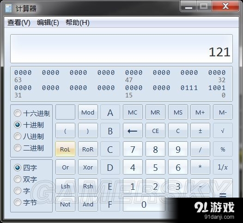The image size is (243, 223).
Task: Click the hex digit A key
Action: coord(110,112)
